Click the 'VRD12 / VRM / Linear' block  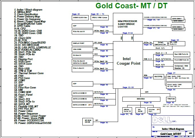click(100, 18)
